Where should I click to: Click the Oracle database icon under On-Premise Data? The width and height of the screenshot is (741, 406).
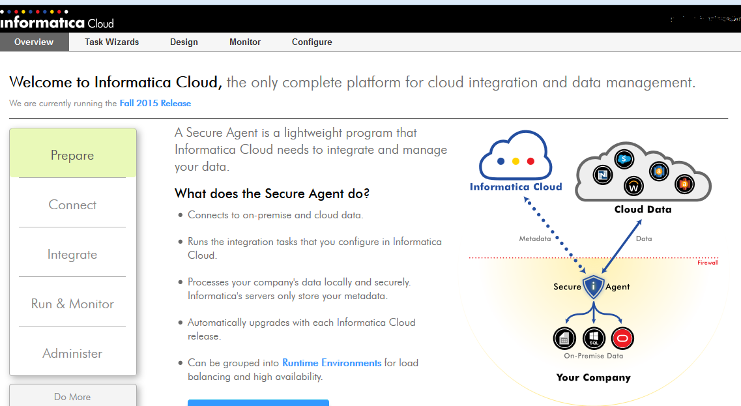pyautogui.click(x=622, y=337)
